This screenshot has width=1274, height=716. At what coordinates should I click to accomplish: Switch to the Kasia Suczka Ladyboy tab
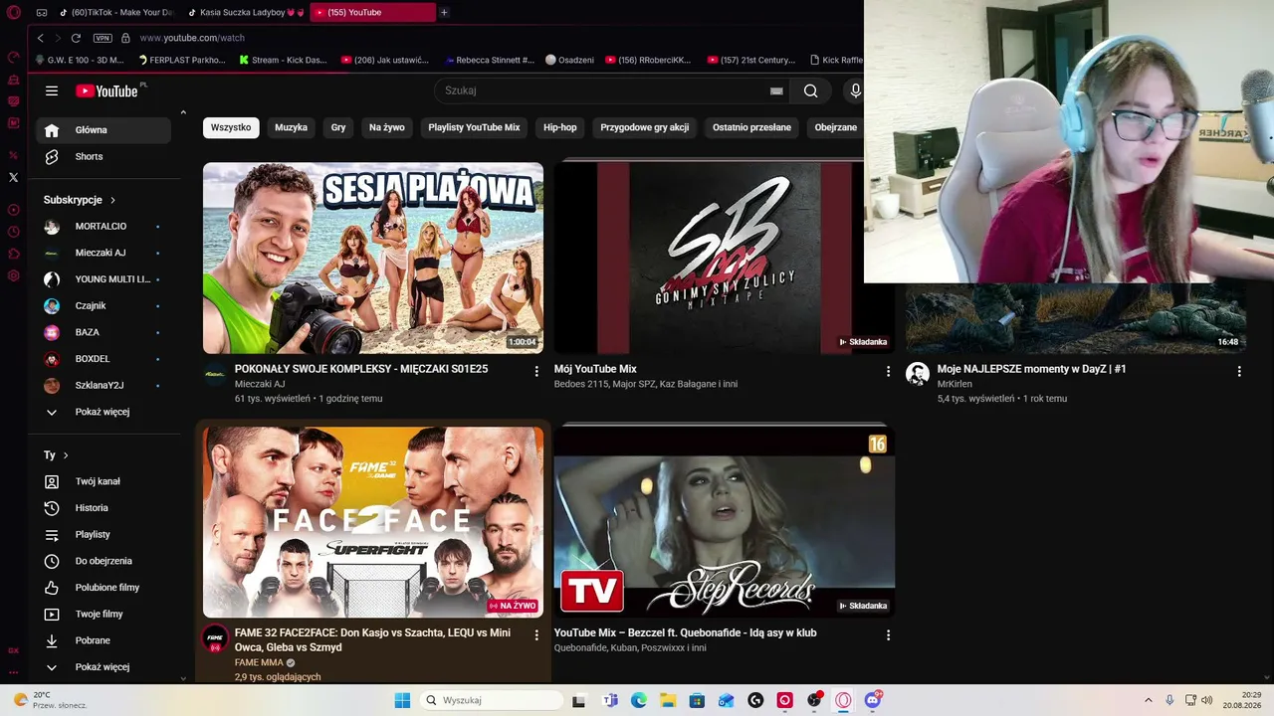coord(246,12)
